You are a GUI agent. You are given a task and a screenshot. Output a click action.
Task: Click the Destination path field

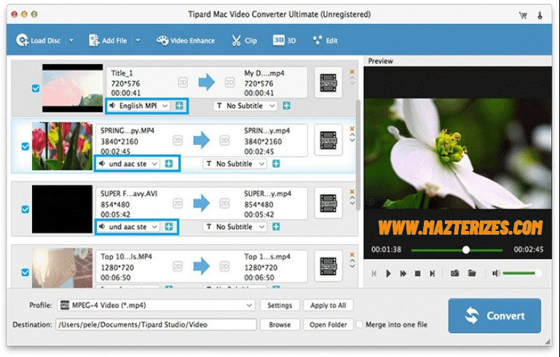(156, 324)
